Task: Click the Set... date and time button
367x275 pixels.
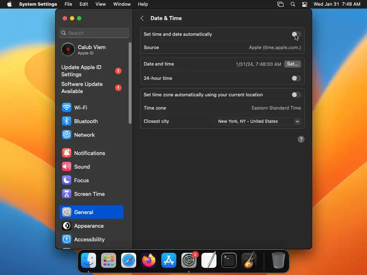Action: (x=292, y=64)
